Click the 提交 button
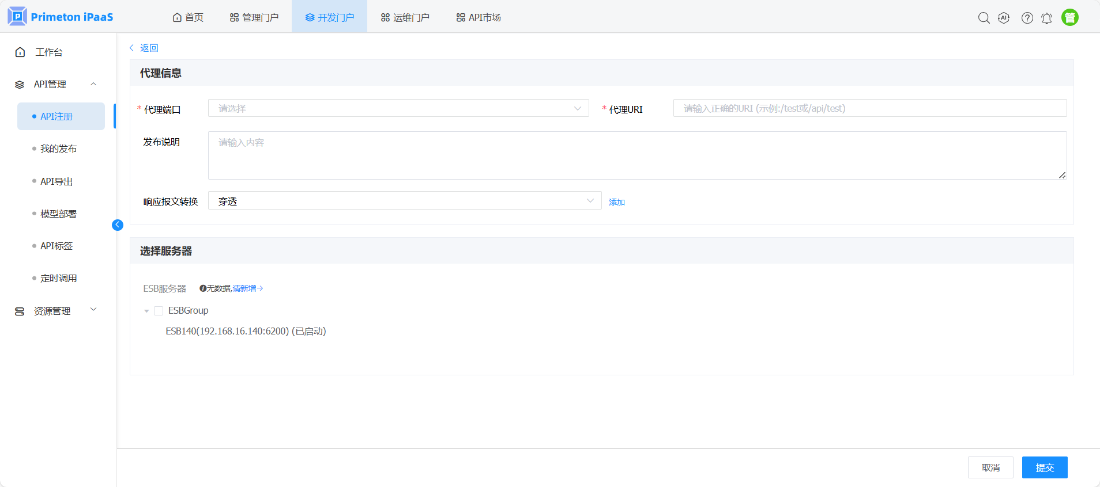 (1044, 467)
